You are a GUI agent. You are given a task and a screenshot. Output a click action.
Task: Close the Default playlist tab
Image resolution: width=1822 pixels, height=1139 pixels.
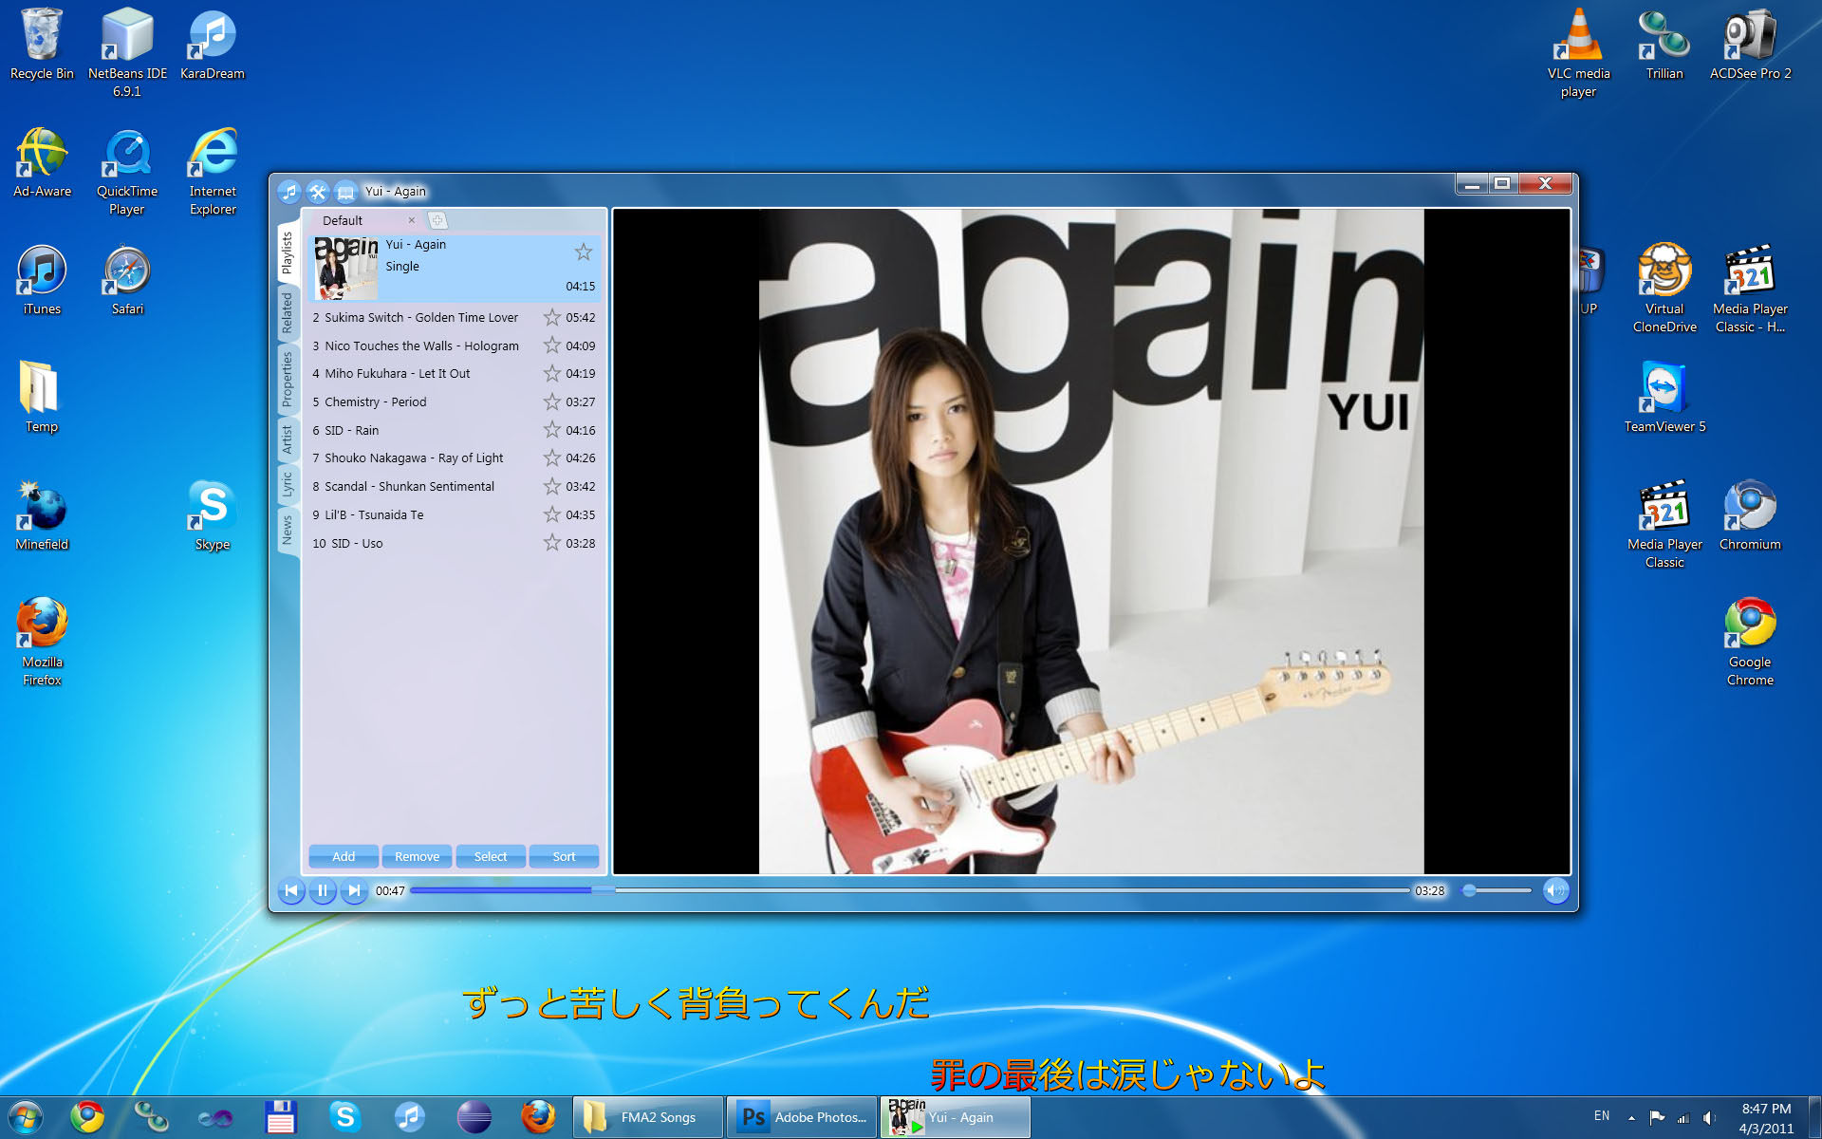click(x=411, y=220)
